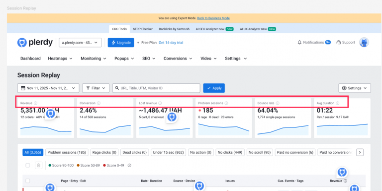Select No scroll (90) chip
382x191 pixels.
coord(260,152)
